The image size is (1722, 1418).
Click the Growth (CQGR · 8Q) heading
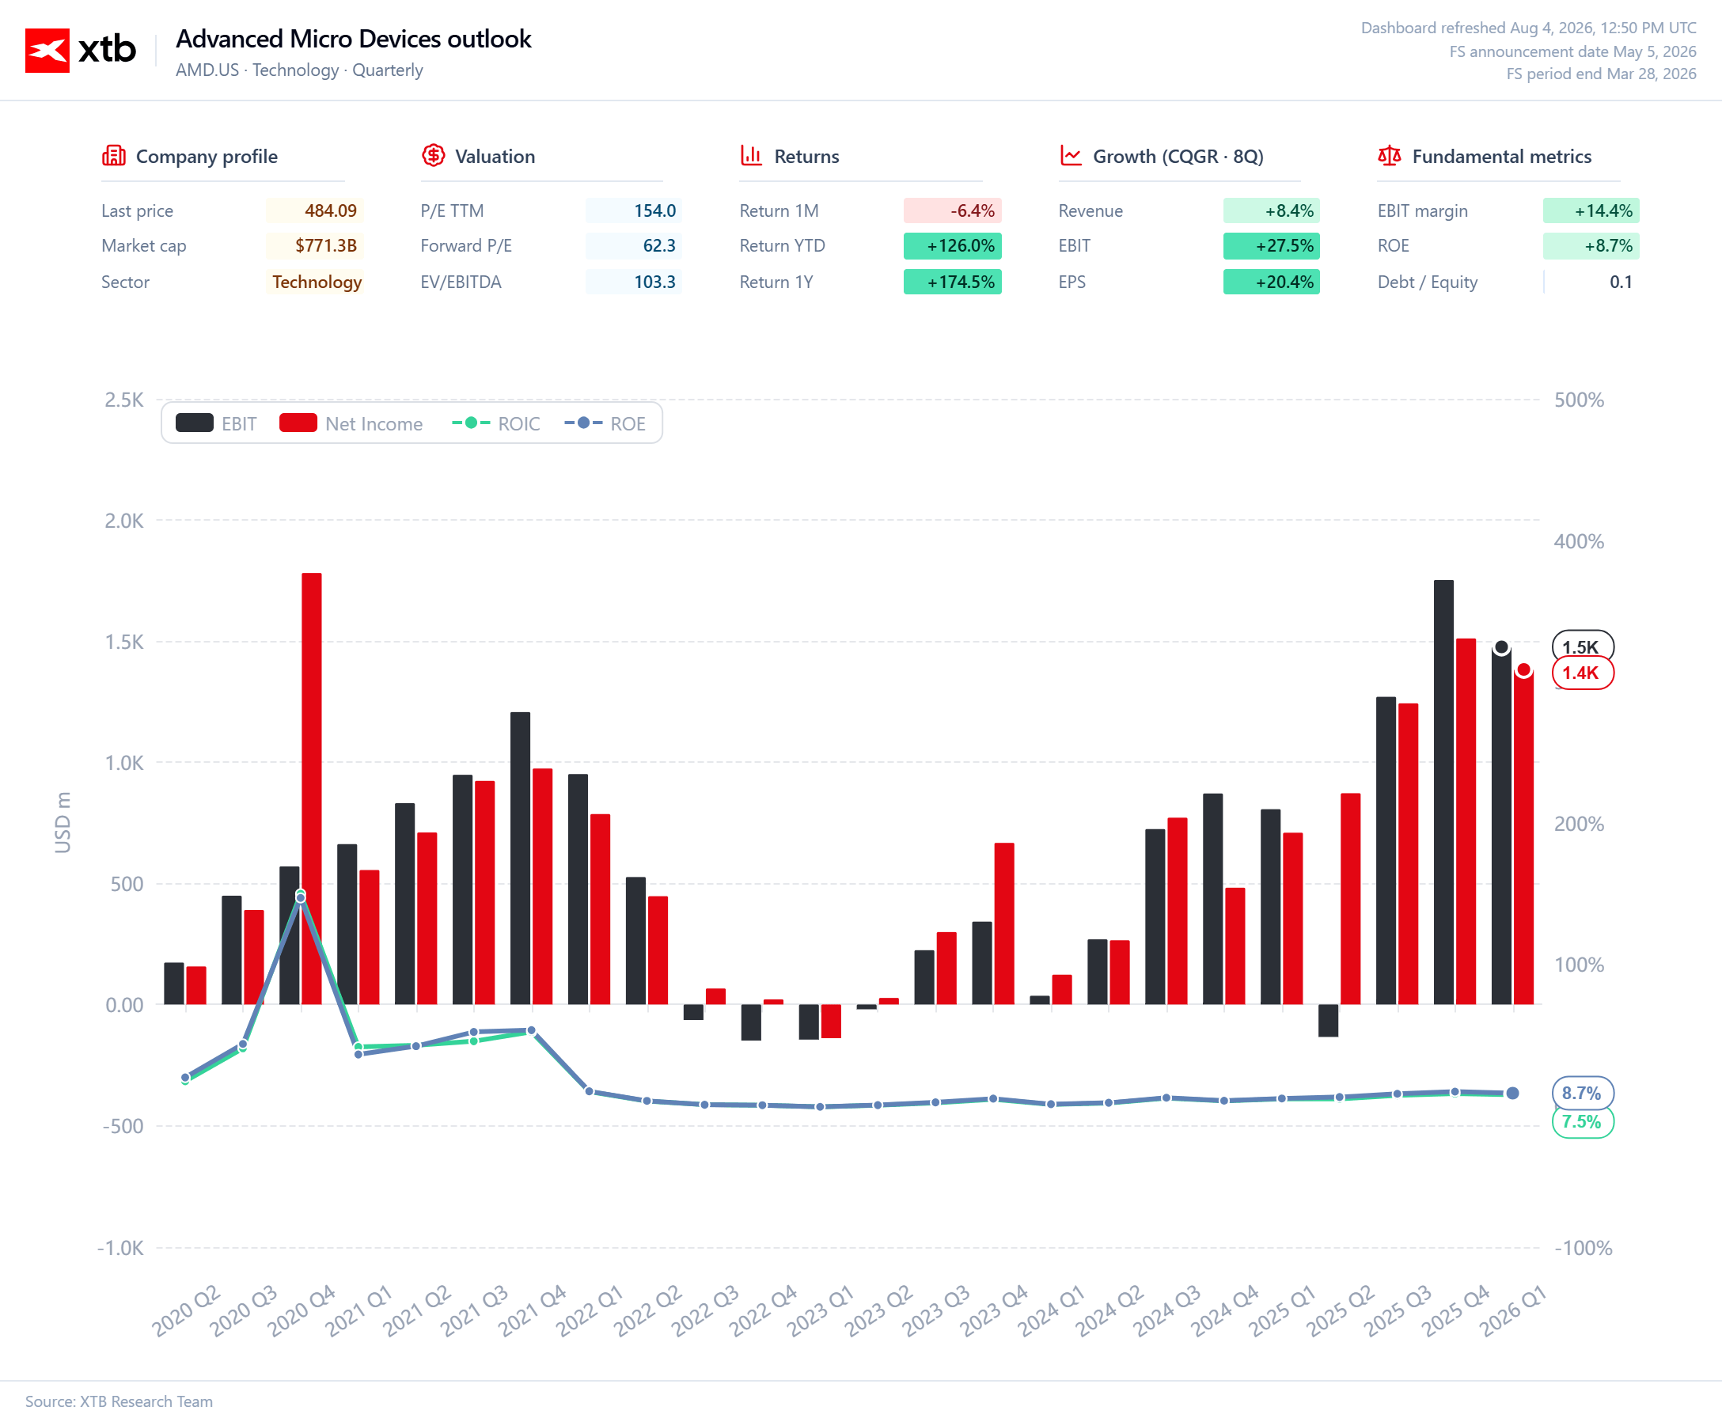(1178, 156)
